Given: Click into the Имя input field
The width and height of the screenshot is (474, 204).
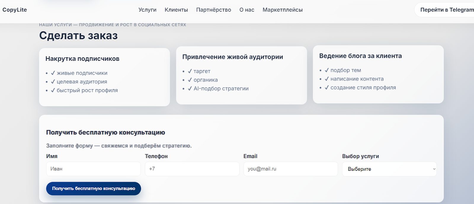Looking at the screenshot, I should click(93, 169).
